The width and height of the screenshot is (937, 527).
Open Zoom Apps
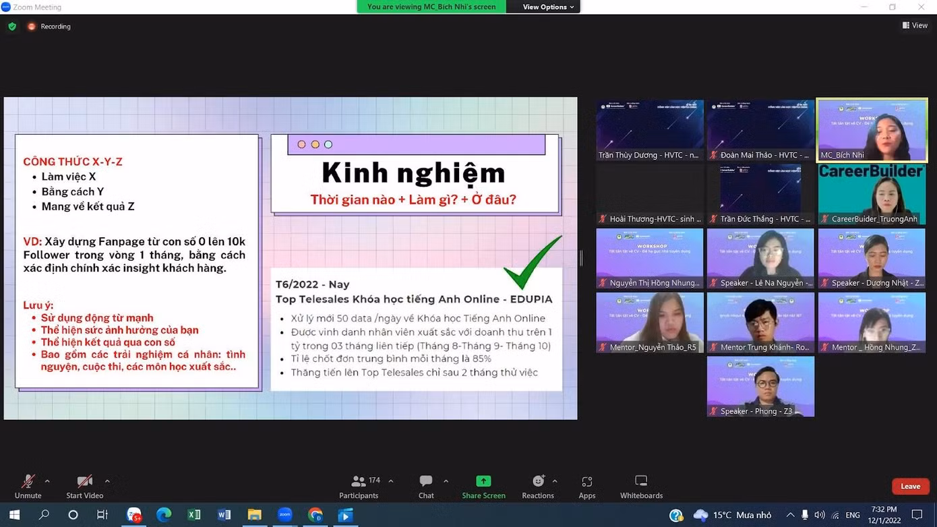coord(587,487)
